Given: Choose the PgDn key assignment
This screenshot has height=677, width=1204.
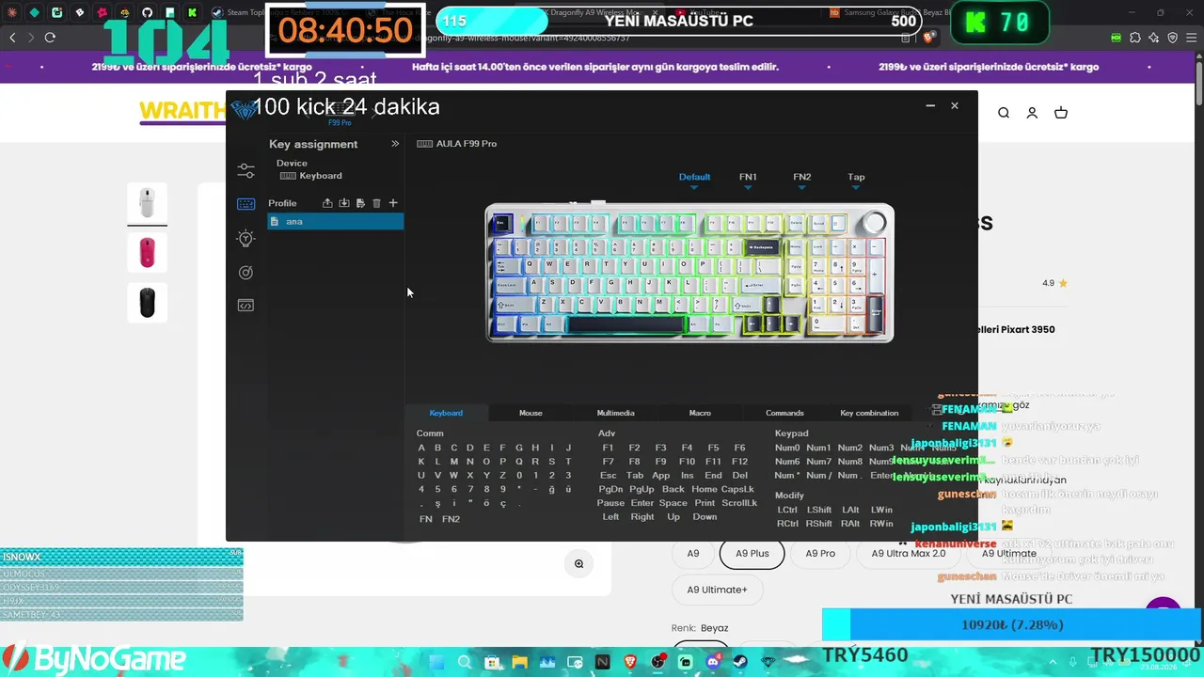Looking at the screenshot, I should [x=610, y=490].
